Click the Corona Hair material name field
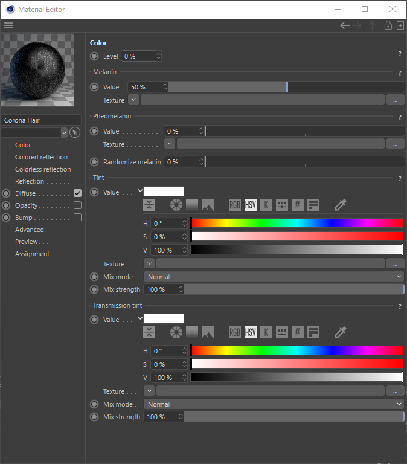 pos(41,120)
